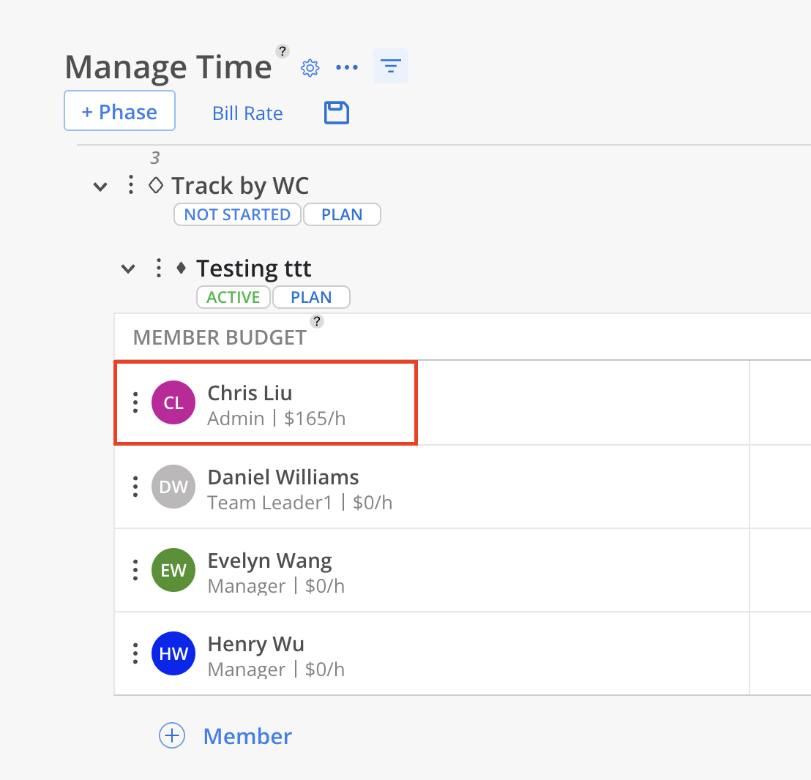Collapse the Track by WC phase
Screen dimensions: 811x780
pyautogui.click(x=100, y=186)
